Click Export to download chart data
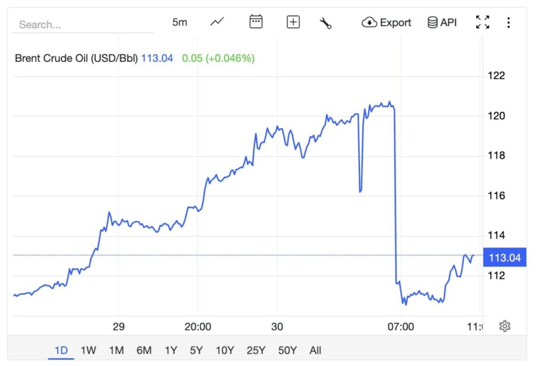The image size is (537, 366). (x=386, y=23)
